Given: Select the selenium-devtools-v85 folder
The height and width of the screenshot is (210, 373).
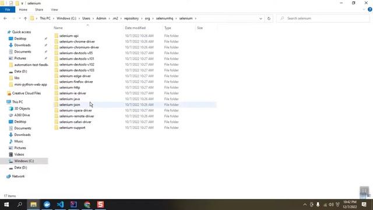Looking at the screenshot, I should [x=76, y=53].
